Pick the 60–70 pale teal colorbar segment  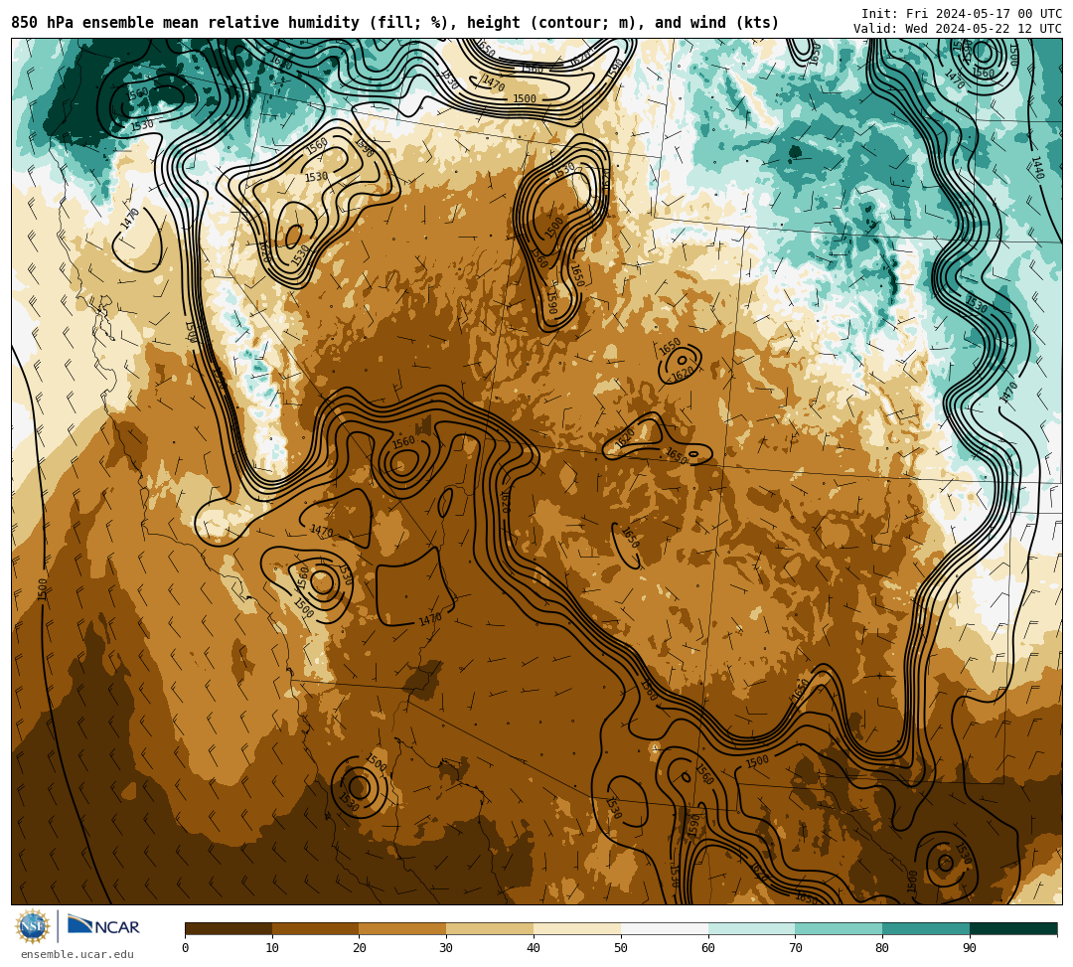[752, 928]
